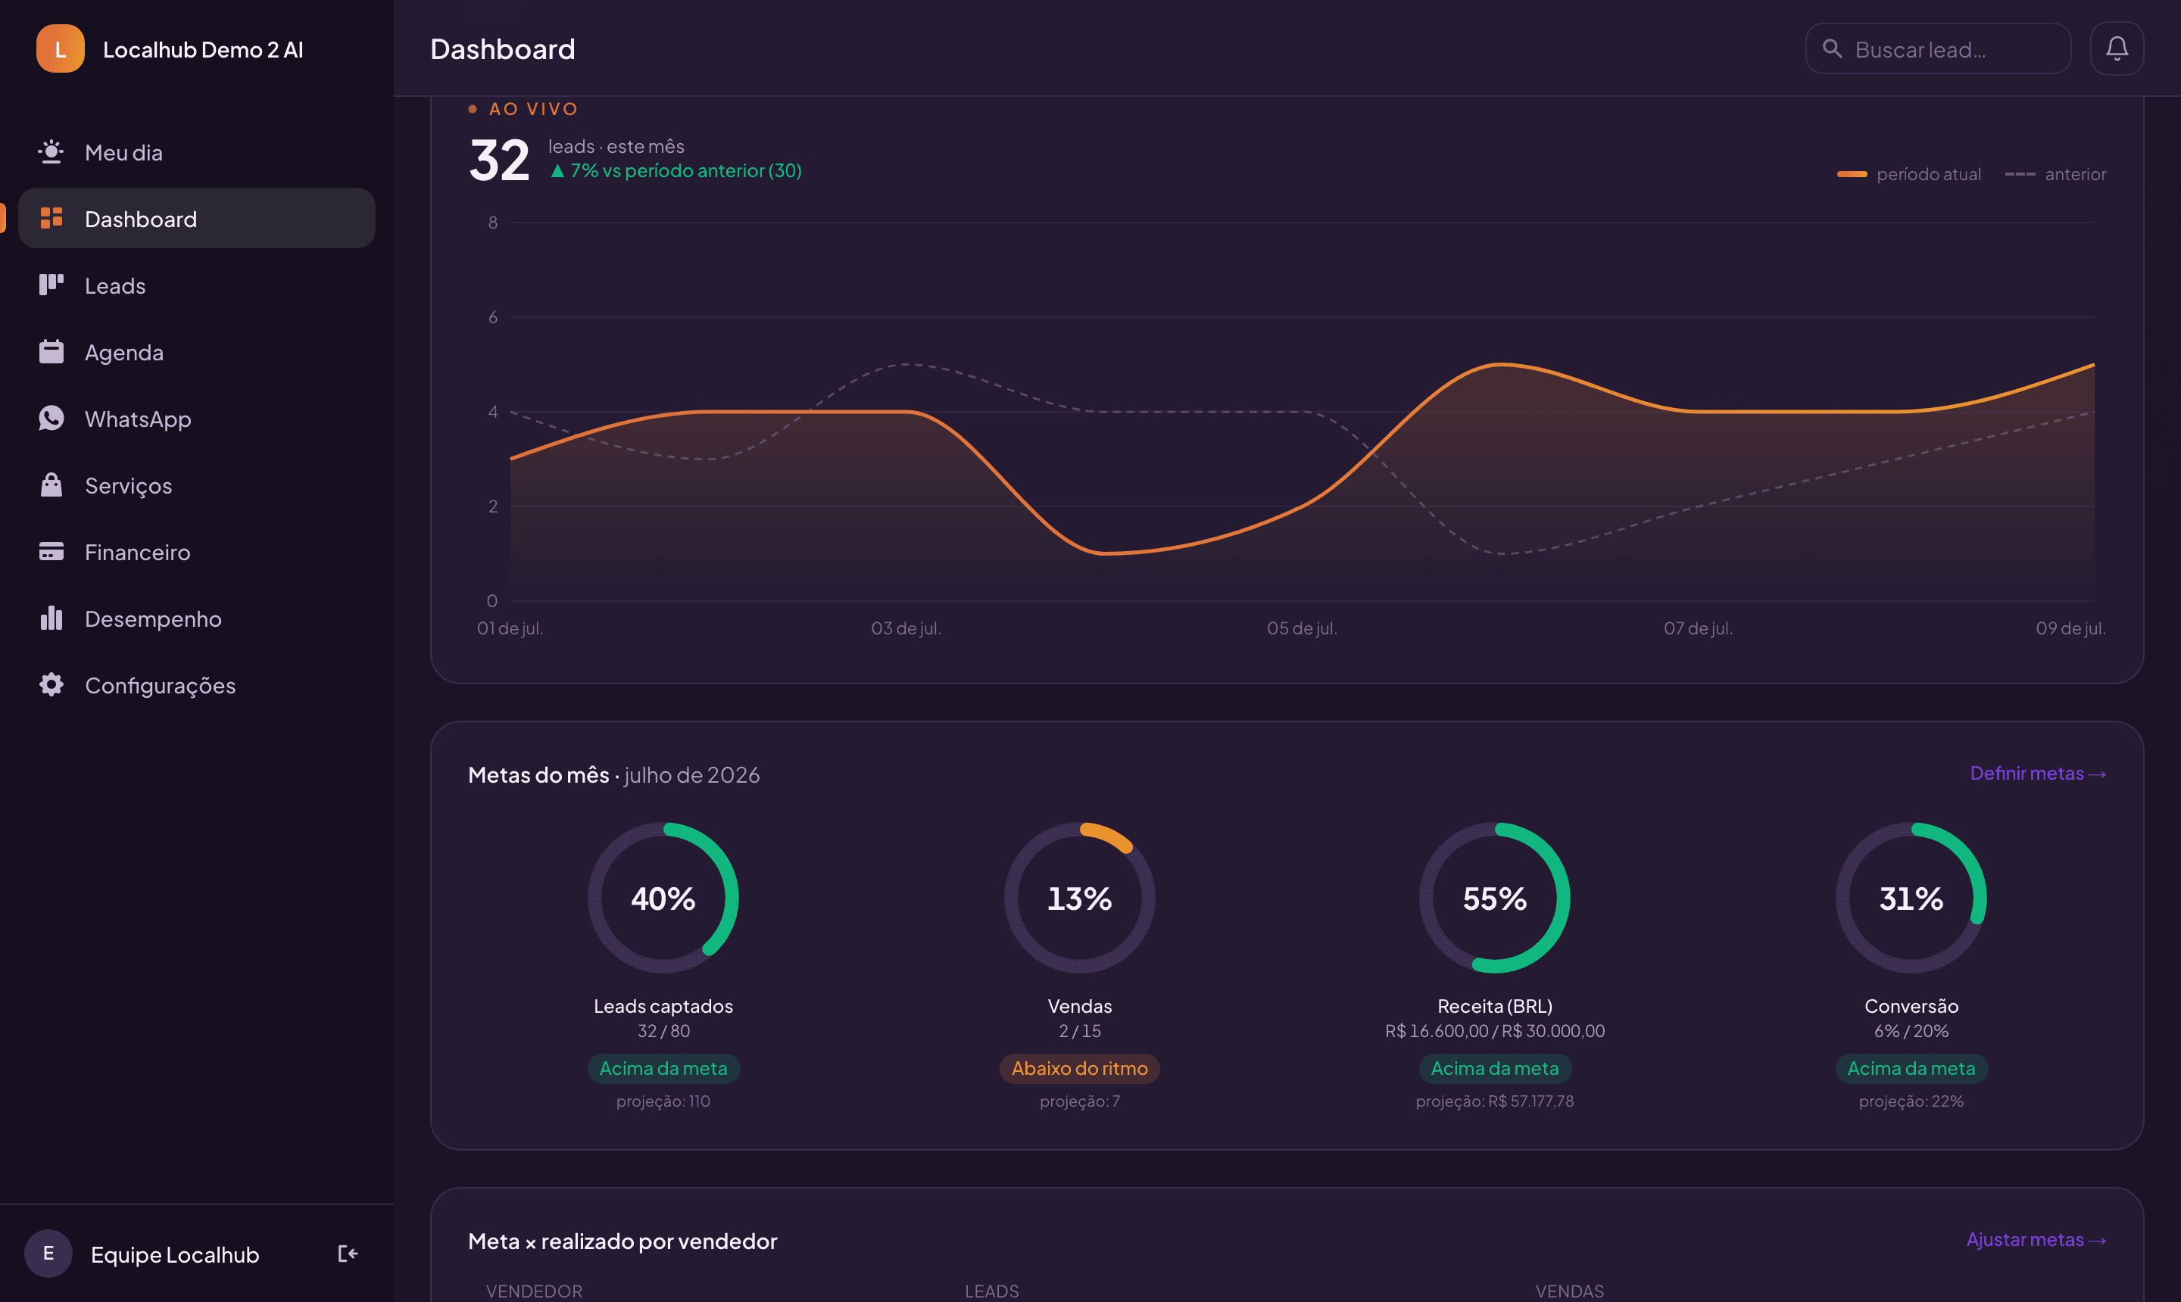Image resolution: width=2181 pixels, height=1302 pixels.
Task: Click the 13% Vendas progress ring
Action: 1080,898
